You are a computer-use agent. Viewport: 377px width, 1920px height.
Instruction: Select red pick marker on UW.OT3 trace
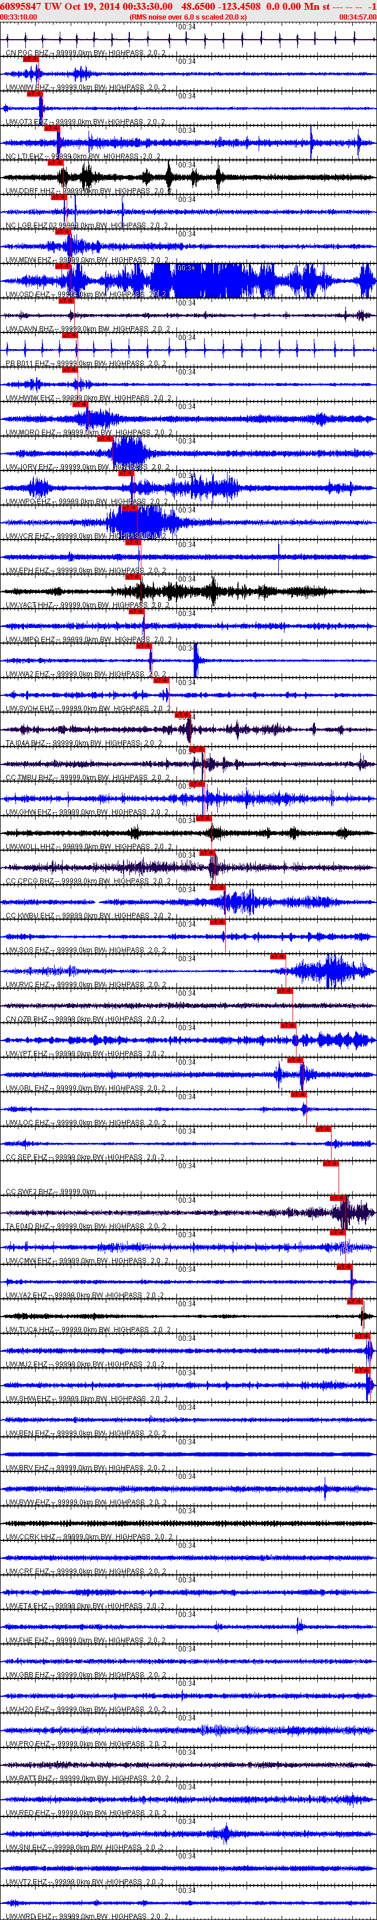(52, 128)
